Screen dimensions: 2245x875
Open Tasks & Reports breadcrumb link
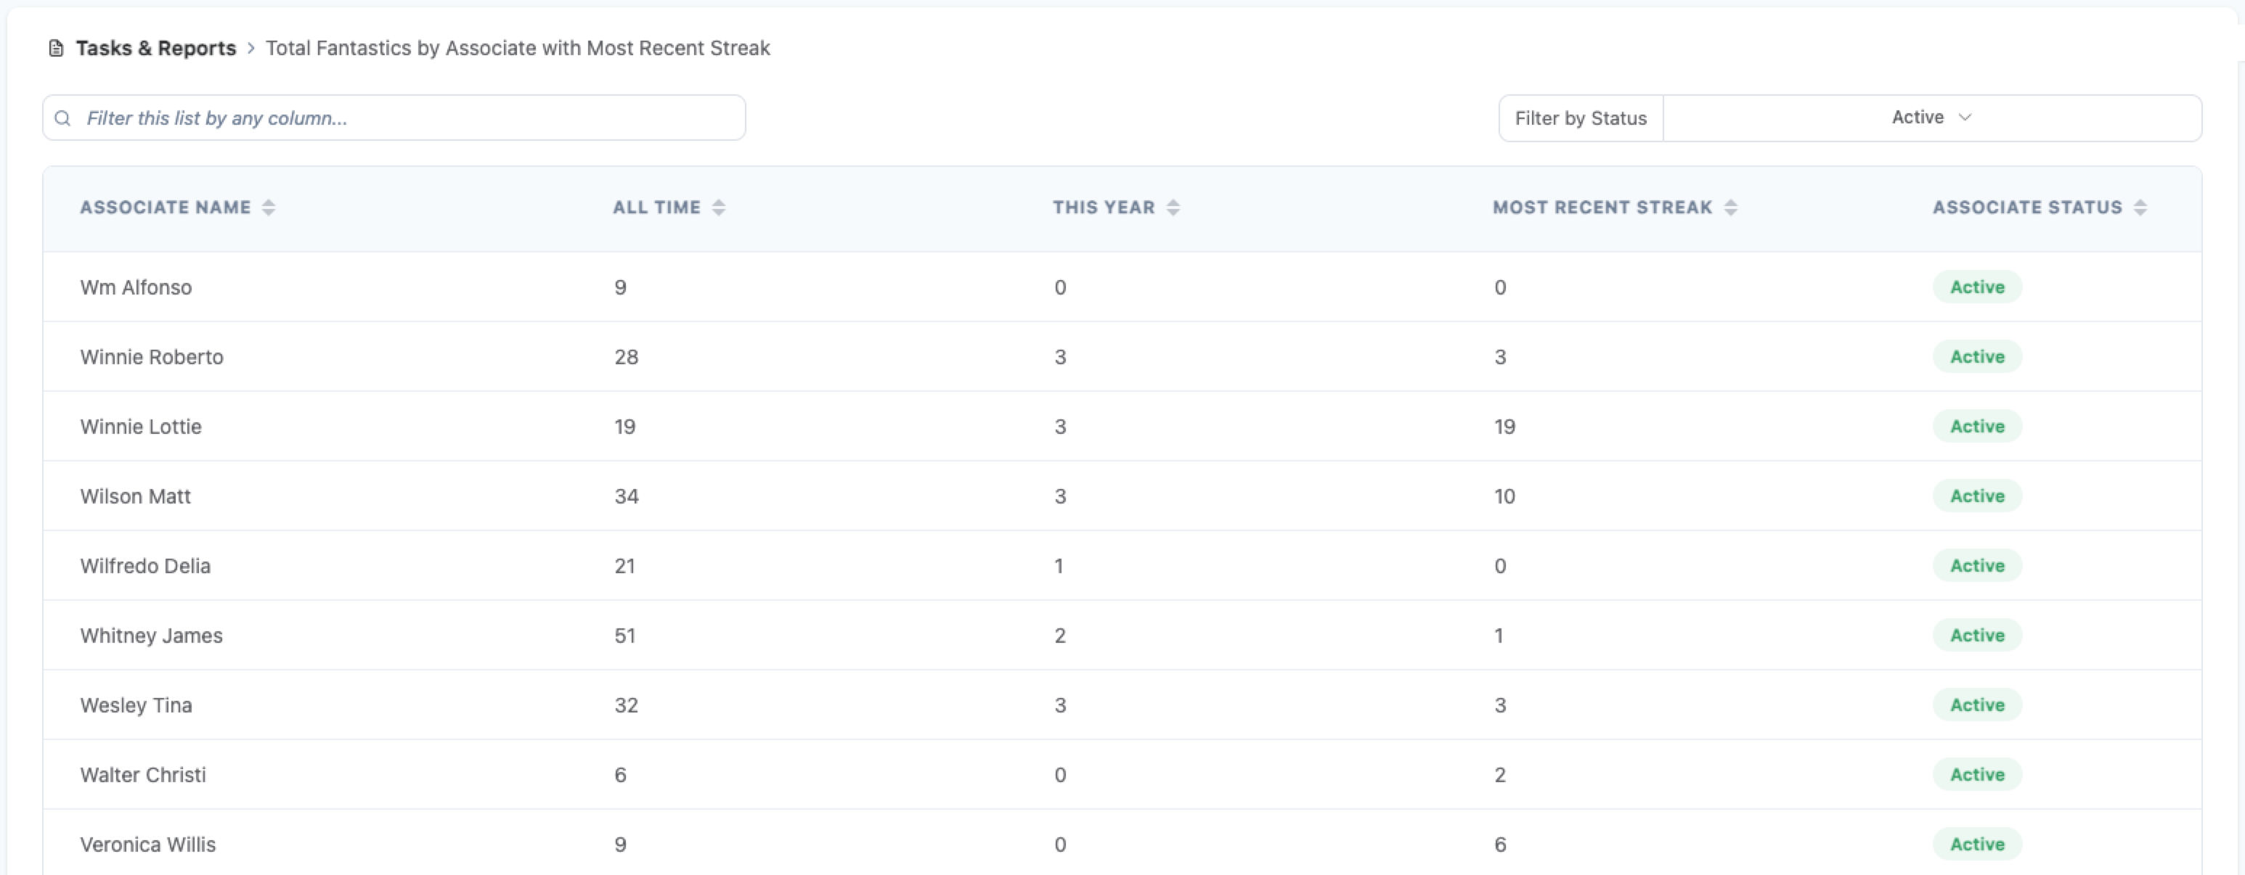[156, 49]
